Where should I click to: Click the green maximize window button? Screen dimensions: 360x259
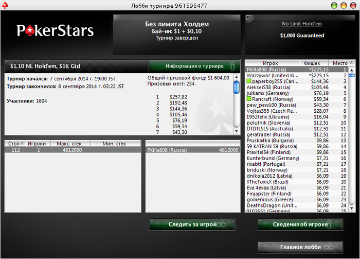click(x=334, y=6)
